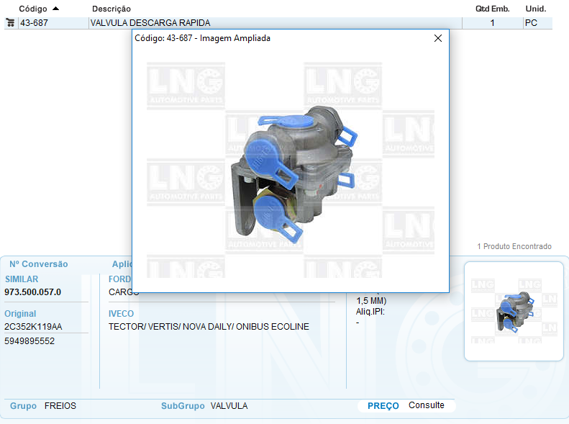Close the Imagem Ampliada popup

click(437, 39)
